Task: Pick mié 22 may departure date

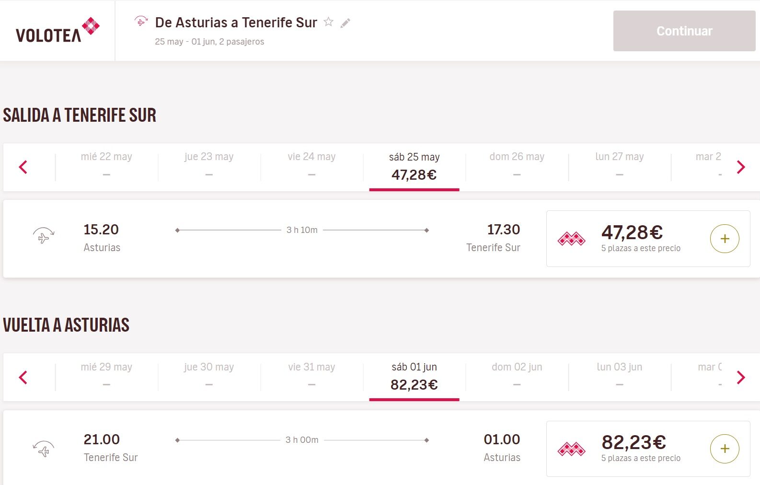Action: [x=106, y=165]
